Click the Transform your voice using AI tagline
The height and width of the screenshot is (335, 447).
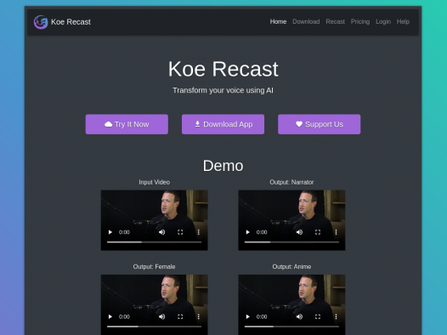(x=223, y=90)
